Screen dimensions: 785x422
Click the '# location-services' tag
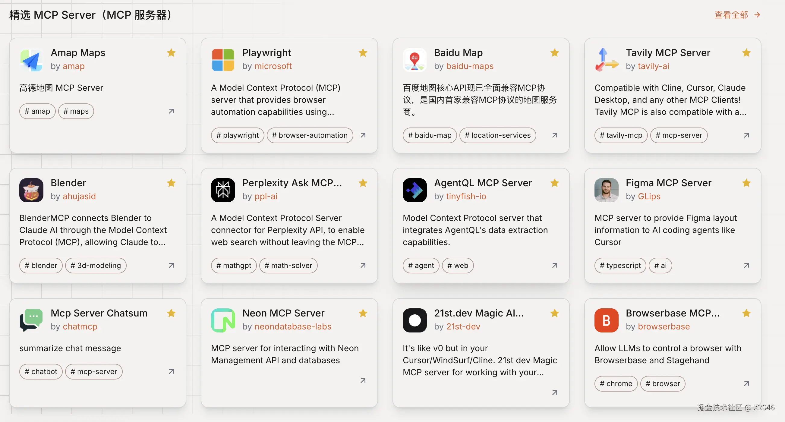497,135
